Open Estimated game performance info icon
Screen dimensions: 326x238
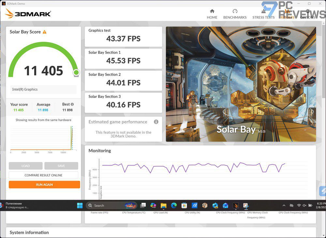coord(156,122)
